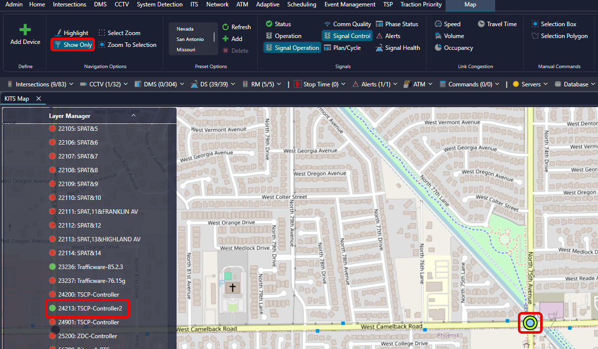The height and width of the screenshot is (349, 598).
Task: Select the Highlight navigation tool
Action: pyautogui.click(x=71, y=33)
